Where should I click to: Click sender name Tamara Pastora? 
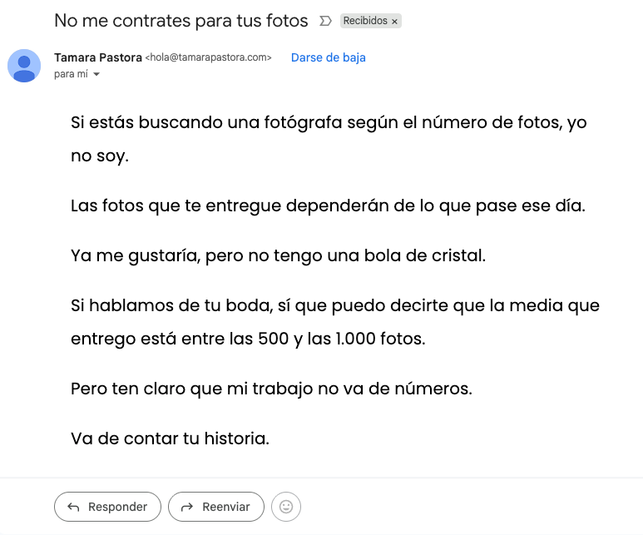click(98, 57)
